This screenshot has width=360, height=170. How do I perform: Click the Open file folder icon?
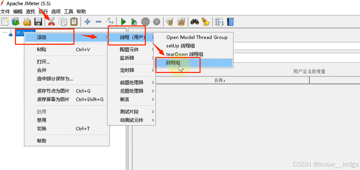(27, 22)
